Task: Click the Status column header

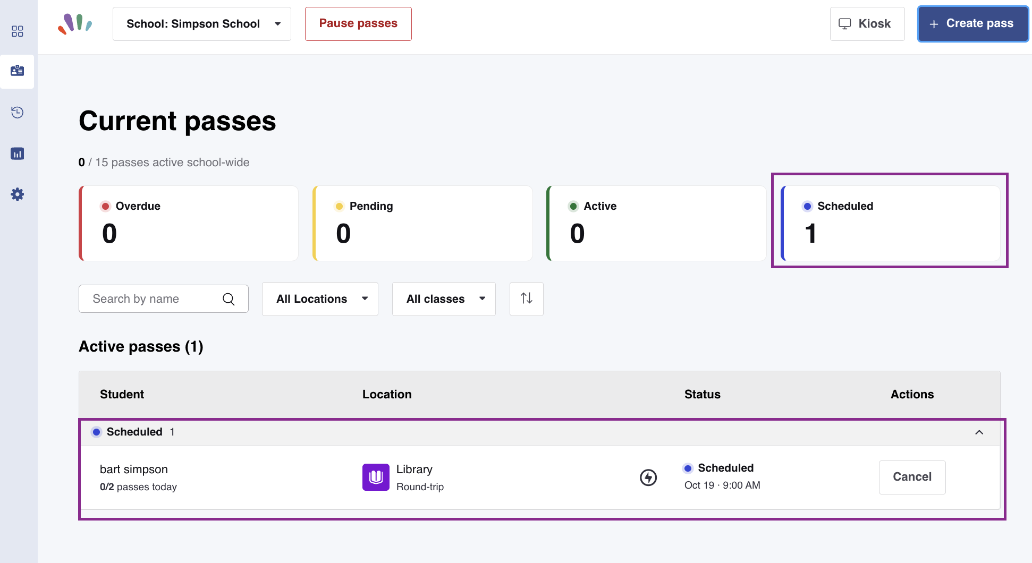Action: [702, 394]
